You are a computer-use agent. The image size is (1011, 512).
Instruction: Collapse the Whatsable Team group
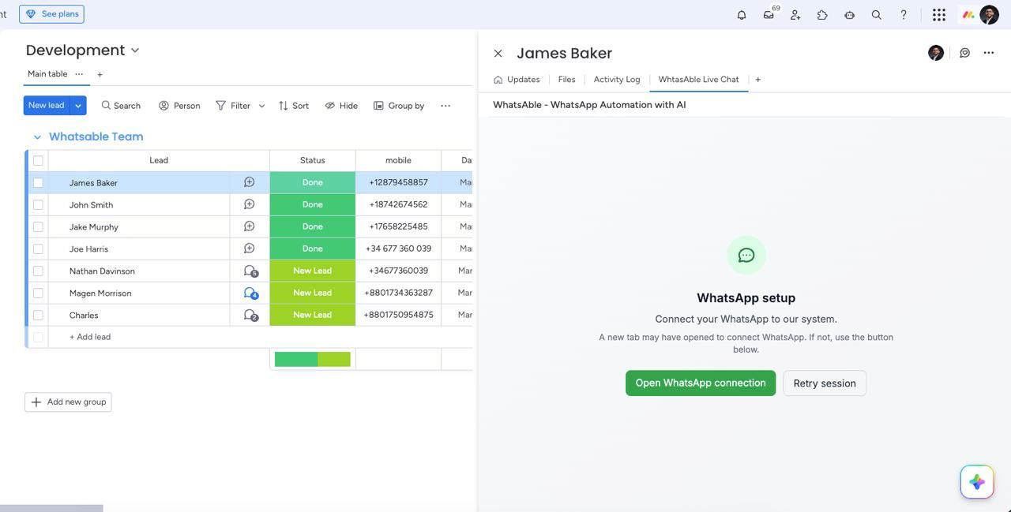(37, 136)
